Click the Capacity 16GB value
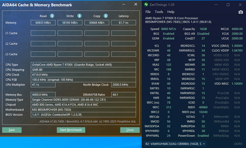Screen dimensions: 246x148 (203, 29)
